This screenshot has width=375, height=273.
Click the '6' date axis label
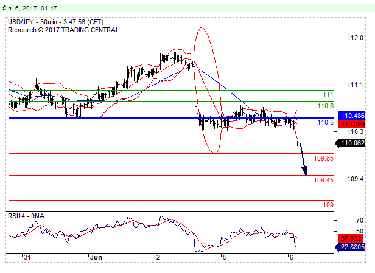pyautogui.click(x=291, y=257)
